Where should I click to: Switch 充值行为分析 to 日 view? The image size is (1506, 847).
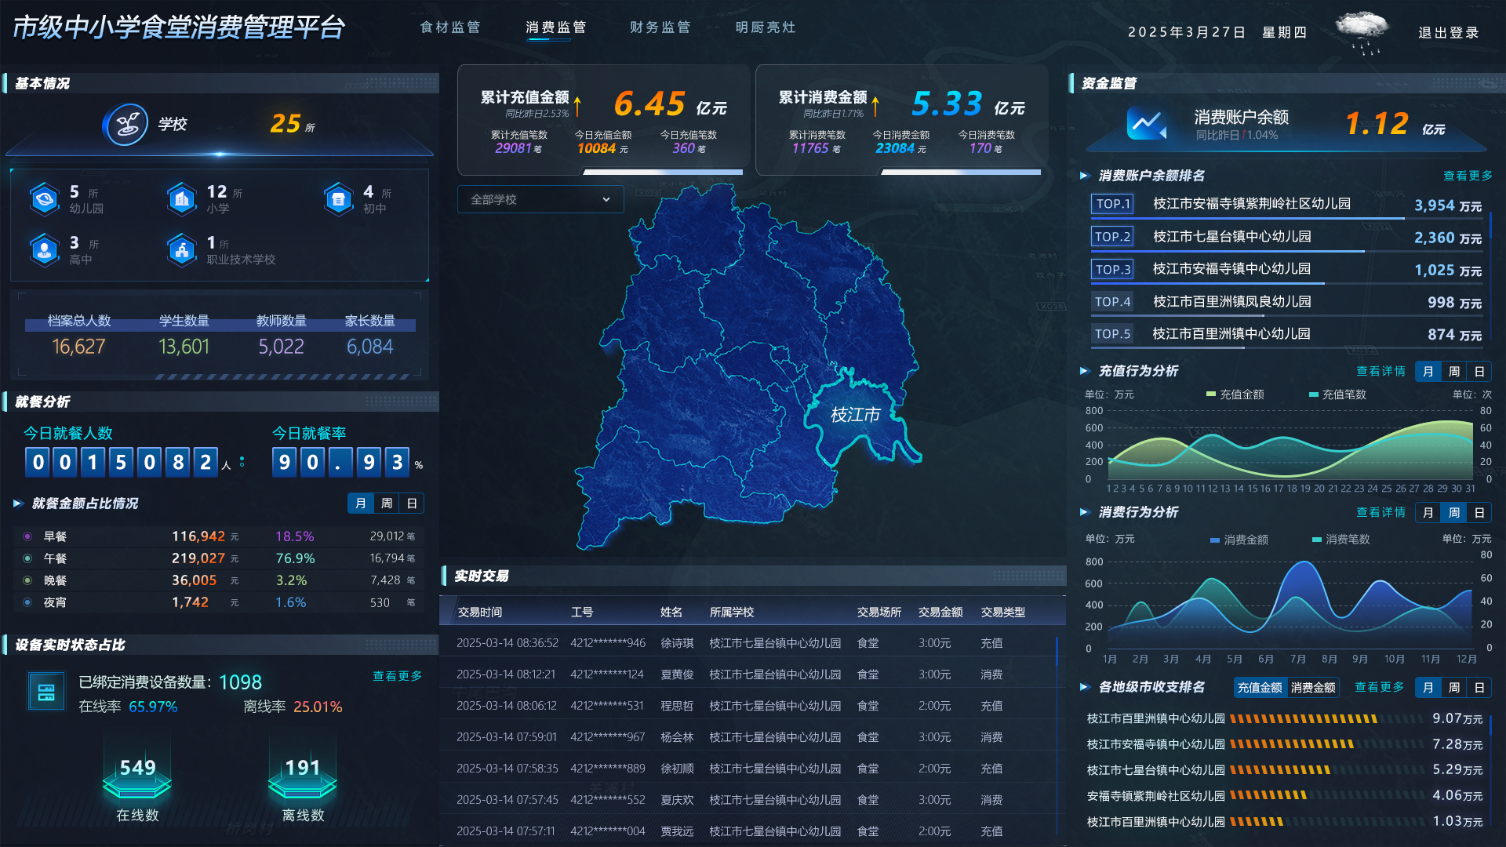(1479, 371)
